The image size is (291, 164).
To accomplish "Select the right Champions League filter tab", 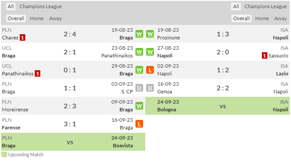I will point(266,6).
